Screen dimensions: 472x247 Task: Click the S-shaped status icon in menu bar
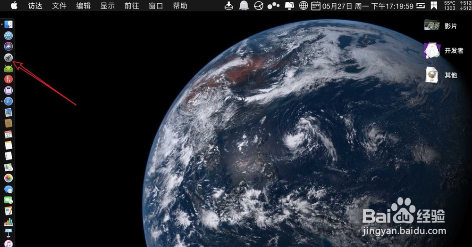click(421, 6)
